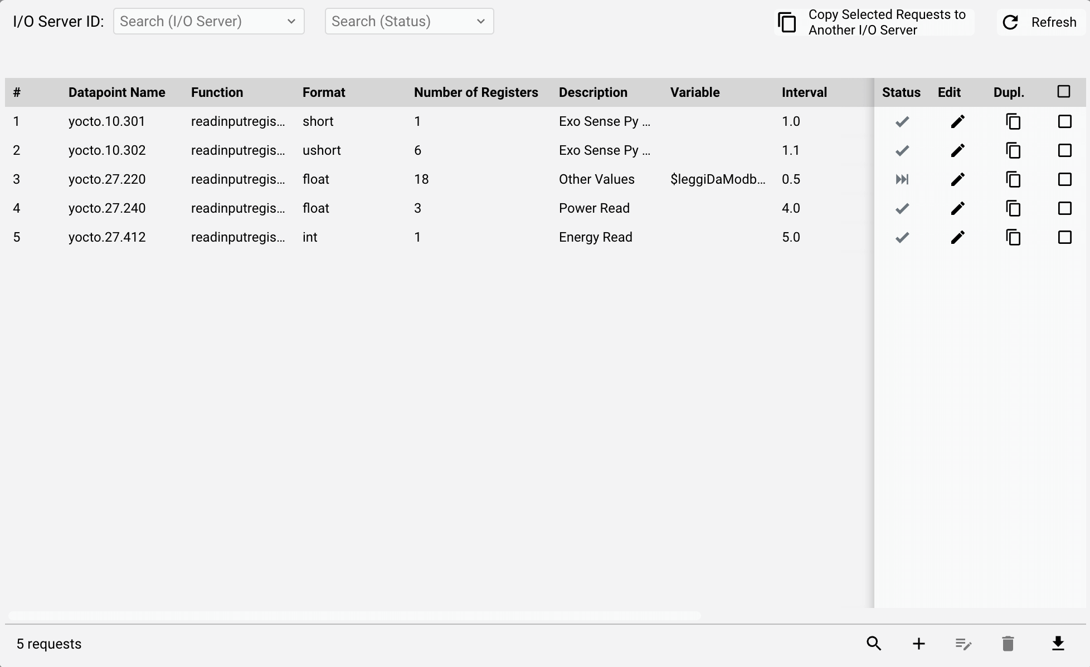
Task: Open search via the magnifier icon
Action: click(874, 644)
